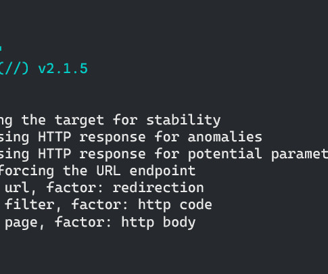Viewport: 328px width, 274px height.
Task: Click 'http body' text in output
Action: click(x=158, y=223)
